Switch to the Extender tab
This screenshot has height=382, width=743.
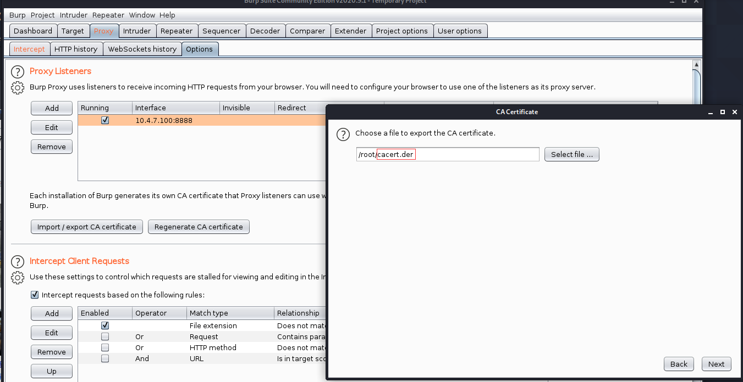tap(350, 31)
